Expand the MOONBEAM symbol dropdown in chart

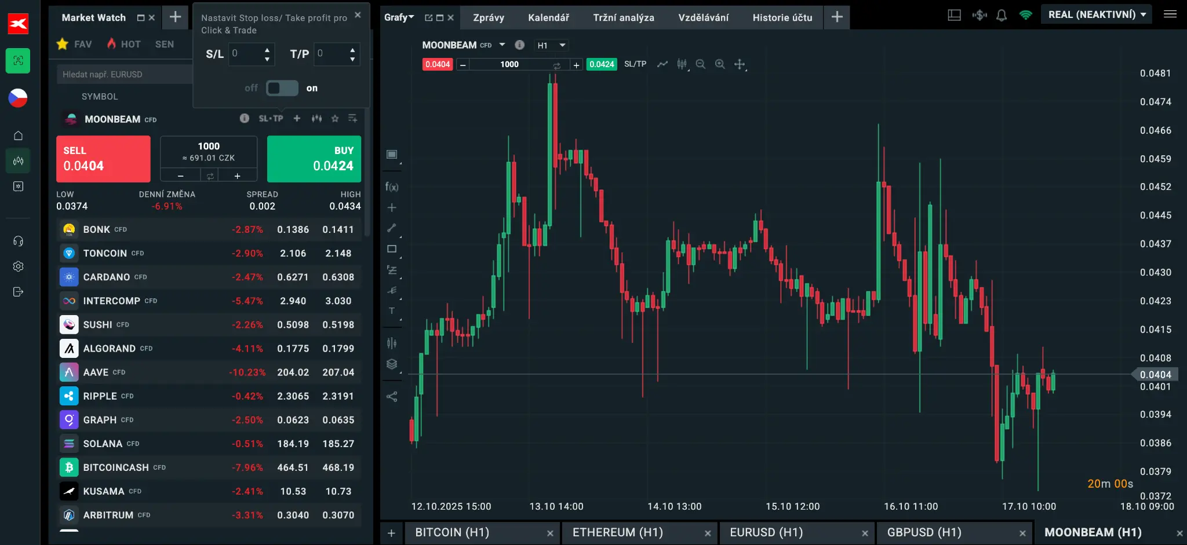point(502,45)
